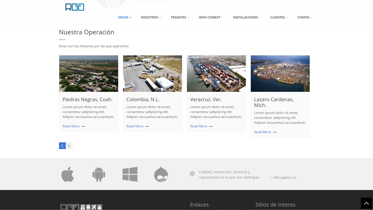The image size is (373, 210).
Task: Open the INSTALACIONES menu
Action: coord(247,17)
